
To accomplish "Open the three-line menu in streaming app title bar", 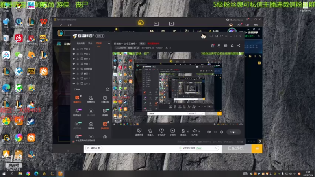I will (226, 36).
